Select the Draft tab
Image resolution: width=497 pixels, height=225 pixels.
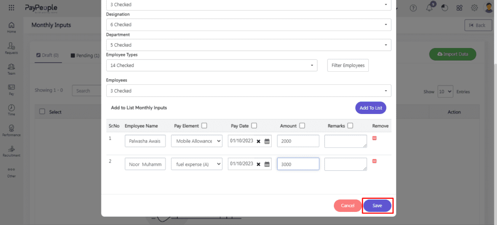(x=47, y=55)
